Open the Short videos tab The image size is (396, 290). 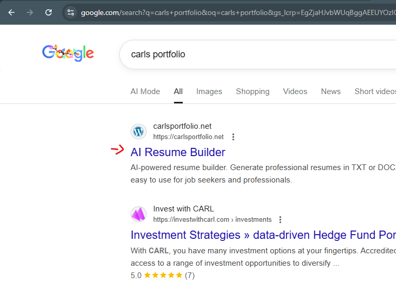(375, 91)
